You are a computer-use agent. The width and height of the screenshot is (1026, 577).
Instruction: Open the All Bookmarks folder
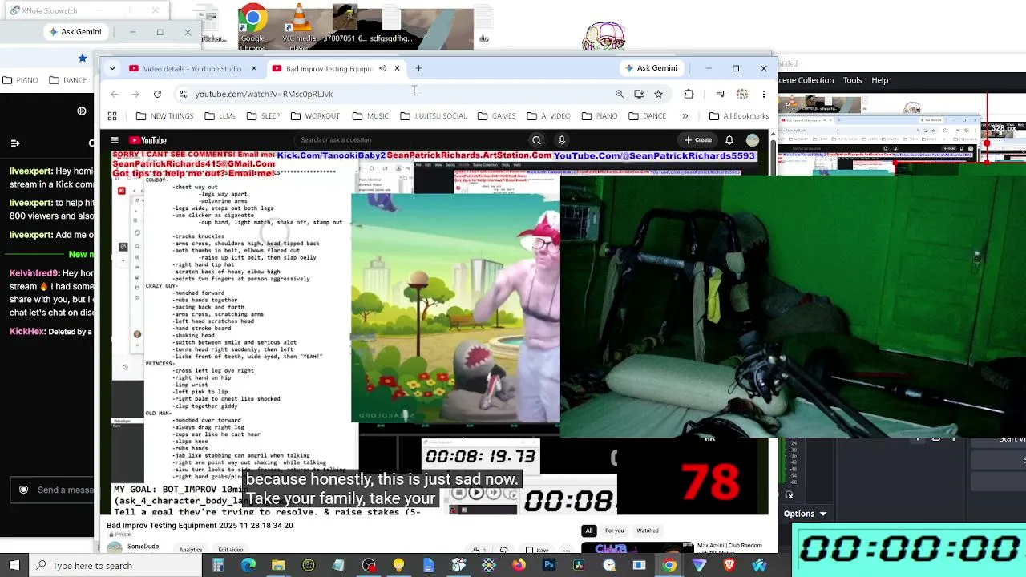click(x=739, y=116)
